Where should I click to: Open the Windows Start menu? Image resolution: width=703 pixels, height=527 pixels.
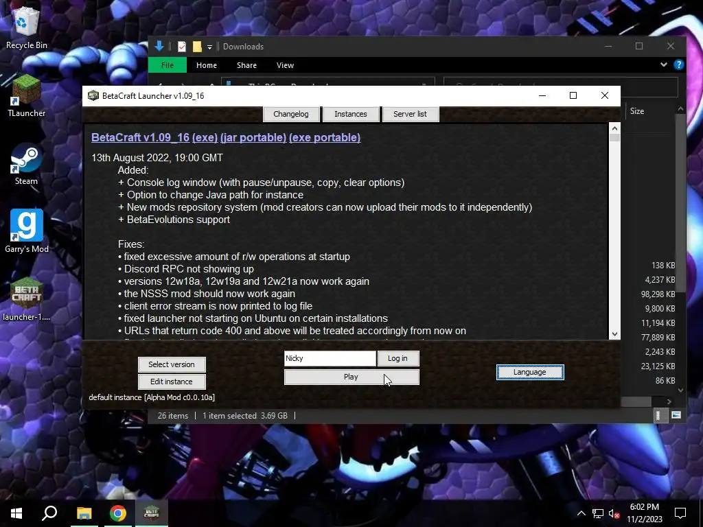tap(16, 513)
